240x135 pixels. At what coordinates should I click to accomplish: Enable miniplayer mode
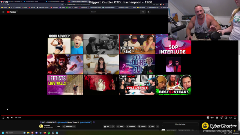click(x=226, y=117)
